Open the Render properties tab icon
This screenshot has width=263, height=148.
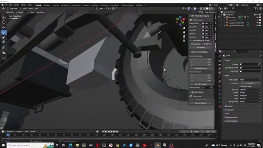click(219, 61)
